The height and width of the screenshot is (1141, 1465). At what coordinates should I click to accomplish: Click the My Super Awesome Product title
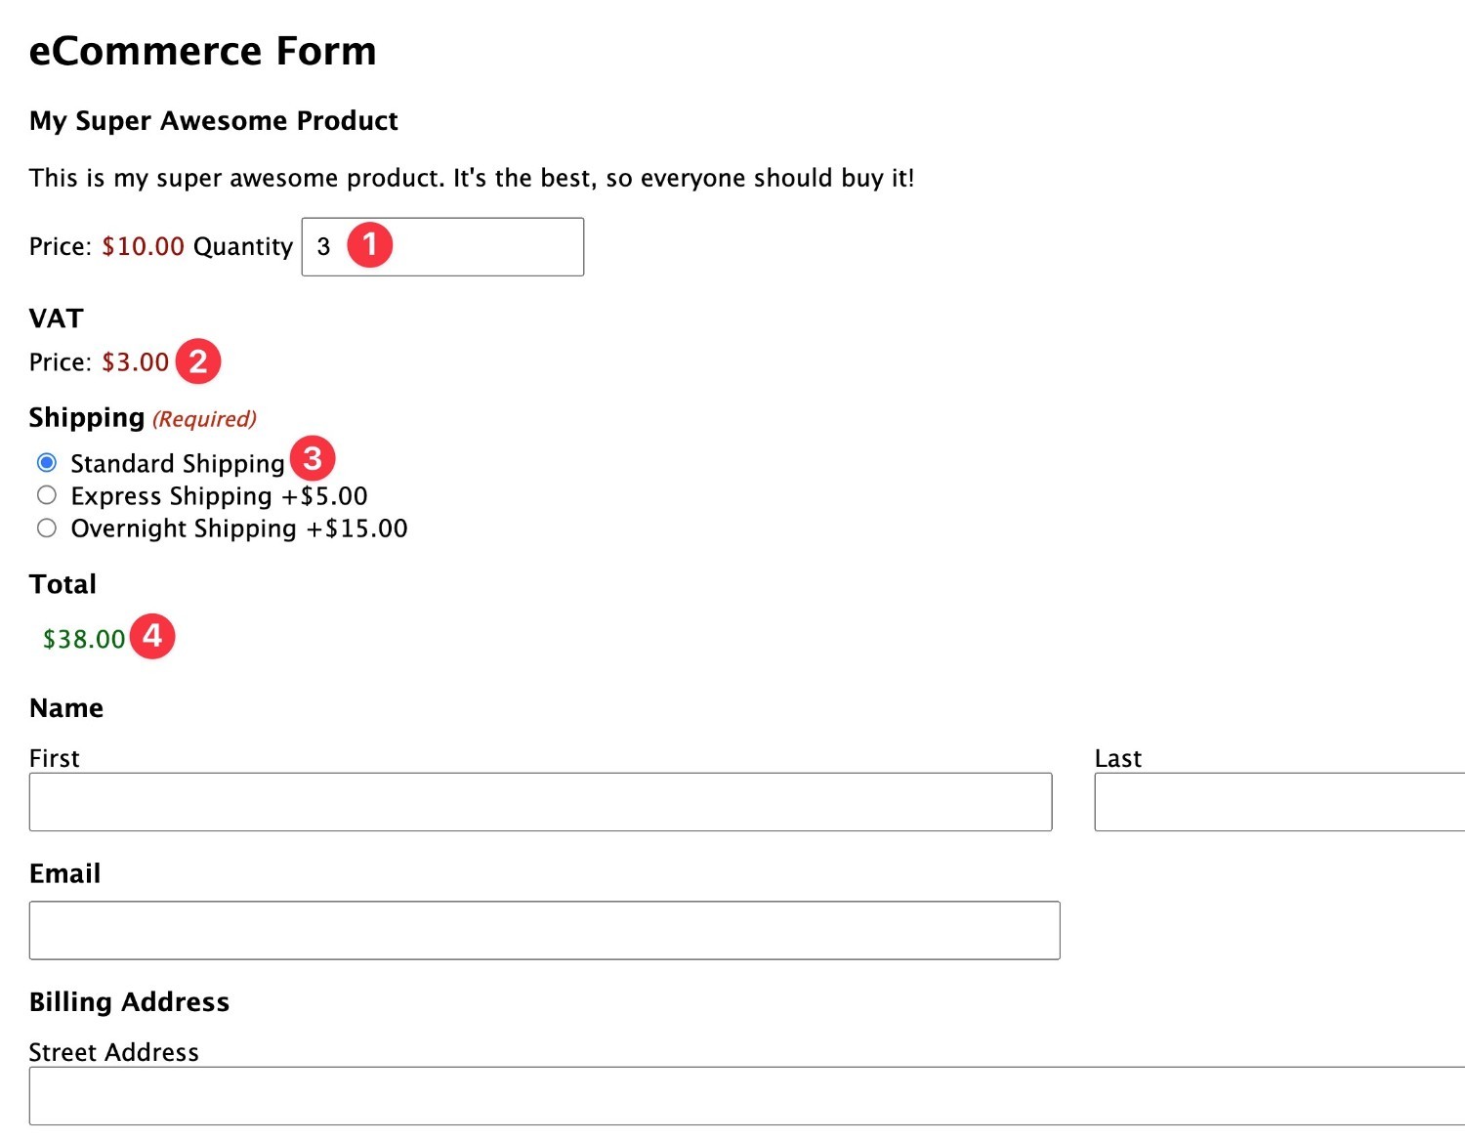point(213,120)
